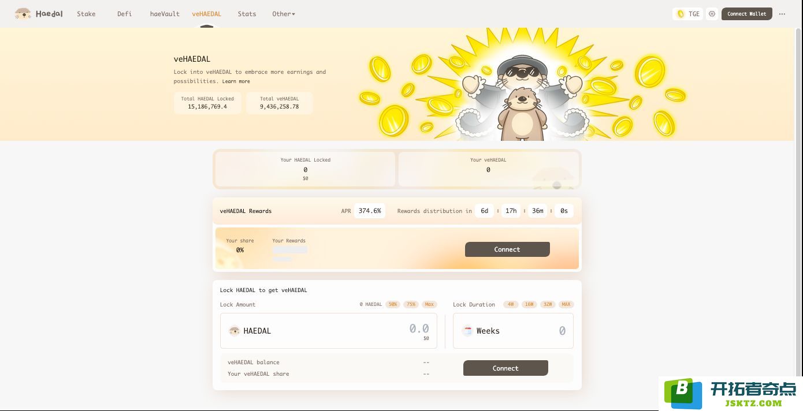The width and height of the screenshot is (803, 411).
Task: Choose the MAX lock duration
Action: coord(566,304)
